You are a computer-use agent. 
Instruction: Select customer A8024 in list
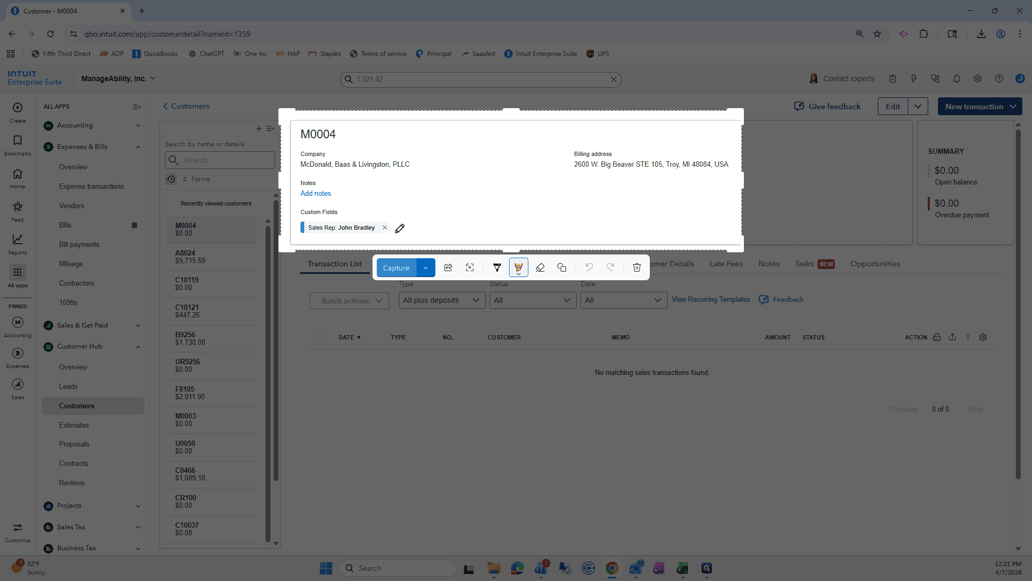click(211, 257)
